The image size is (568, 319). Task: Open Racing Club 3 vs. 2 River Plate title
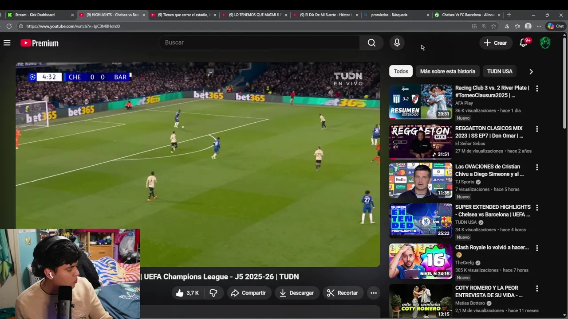[x=492, y=92]
